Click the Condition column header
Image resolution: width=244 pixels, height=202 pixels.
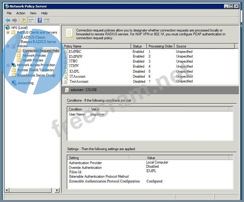point(78,109)
